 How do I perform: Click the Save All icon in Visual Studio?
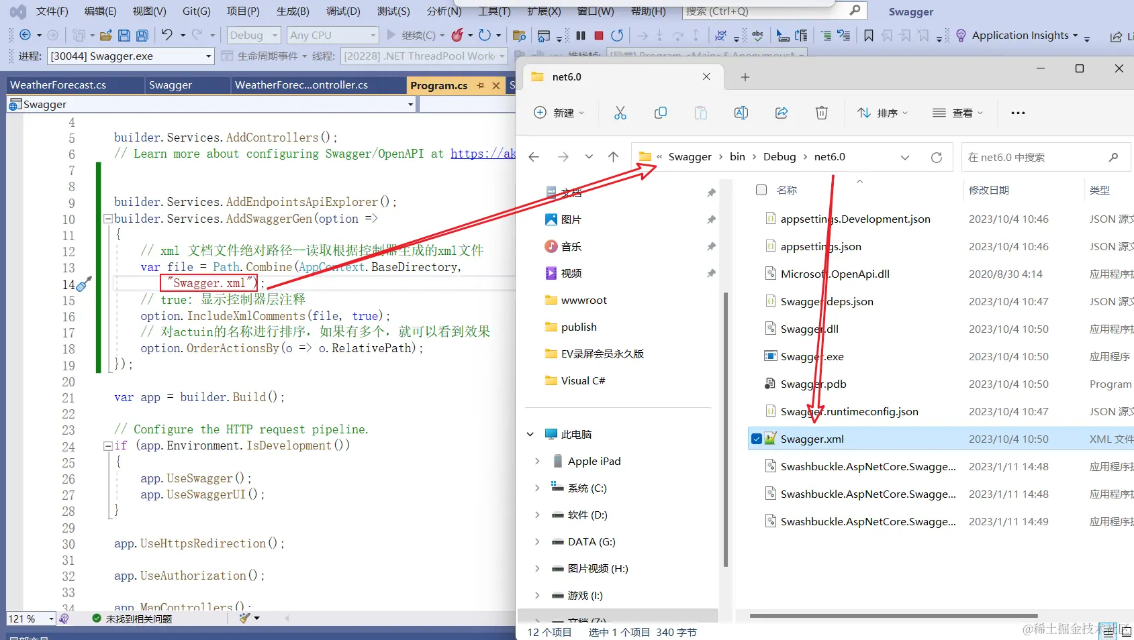click(142, 36)
